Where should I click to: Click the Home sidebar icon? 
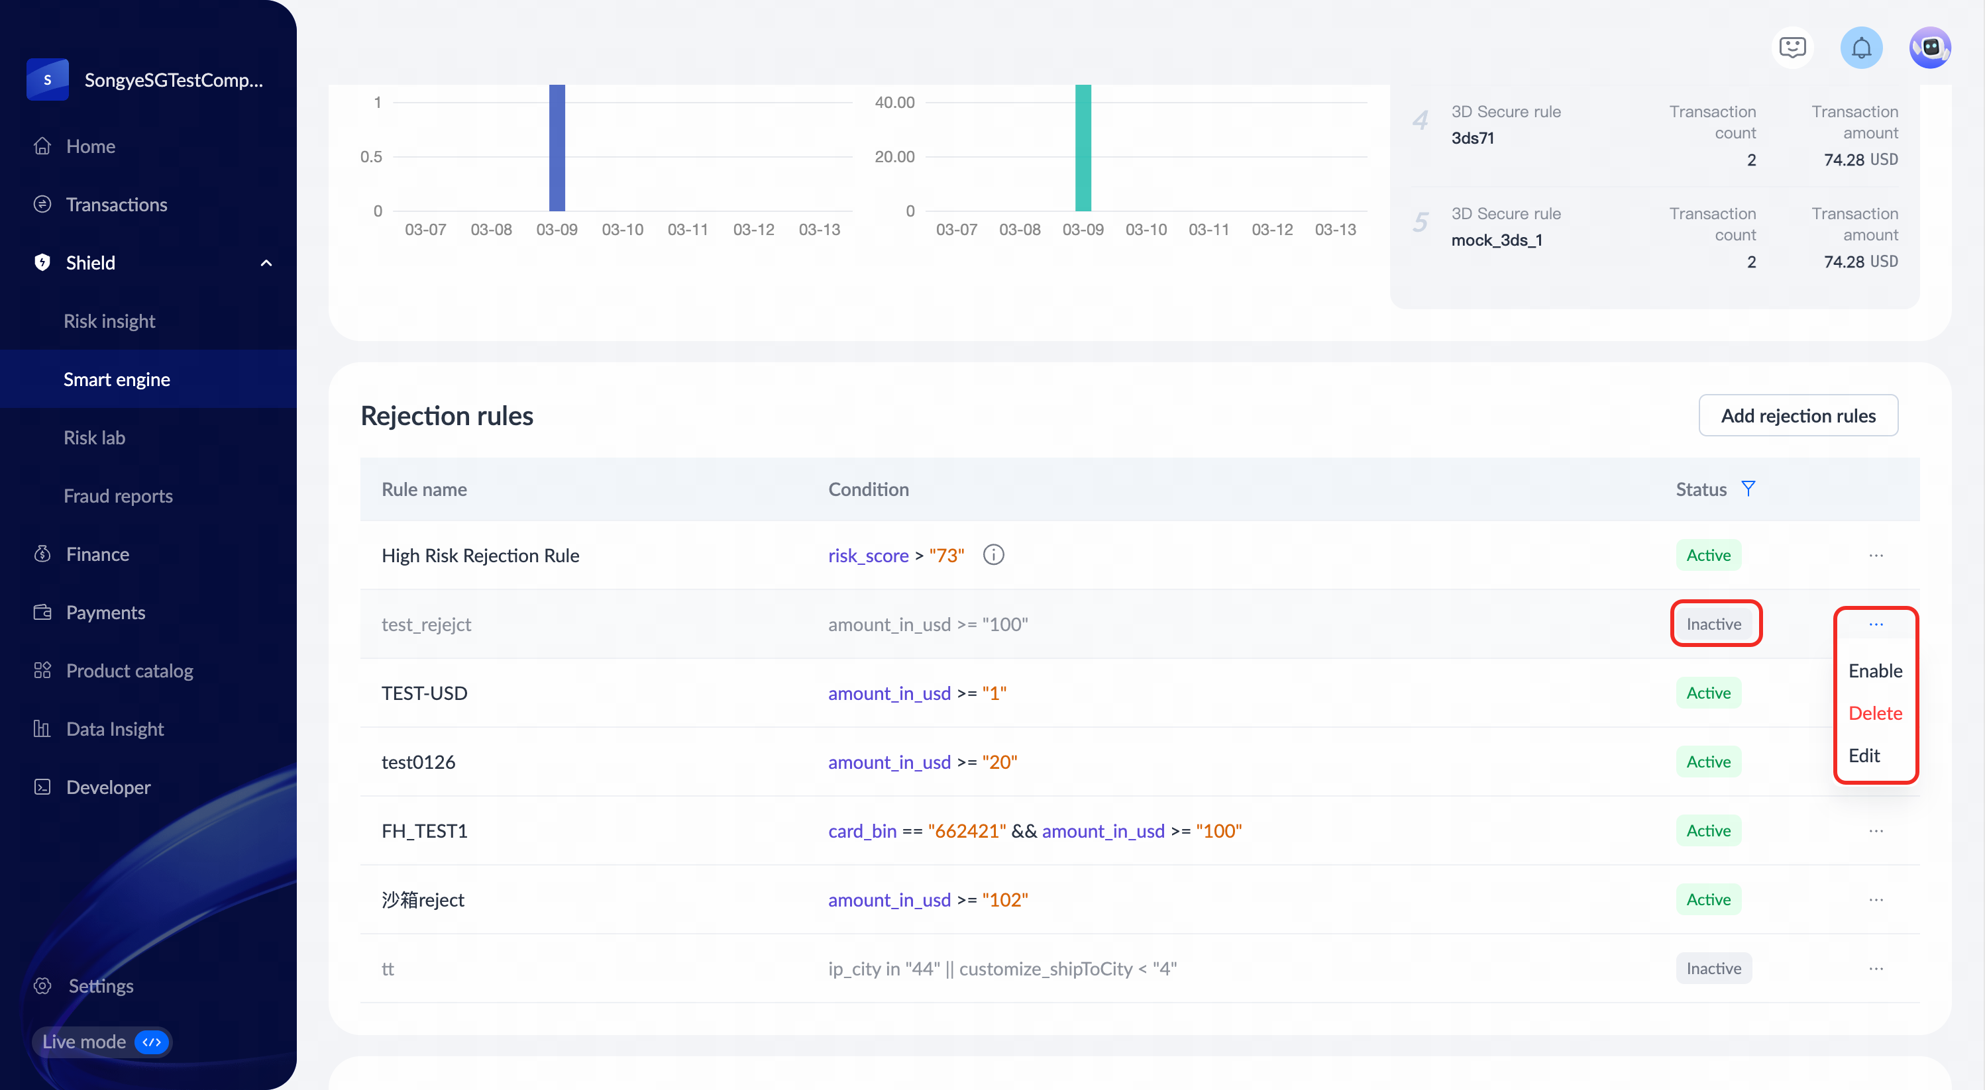pyautogui.click(x=42, y=146)
